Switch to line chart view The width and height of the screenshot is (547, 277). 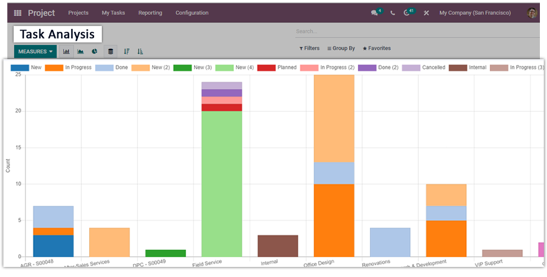click(81, 51)
